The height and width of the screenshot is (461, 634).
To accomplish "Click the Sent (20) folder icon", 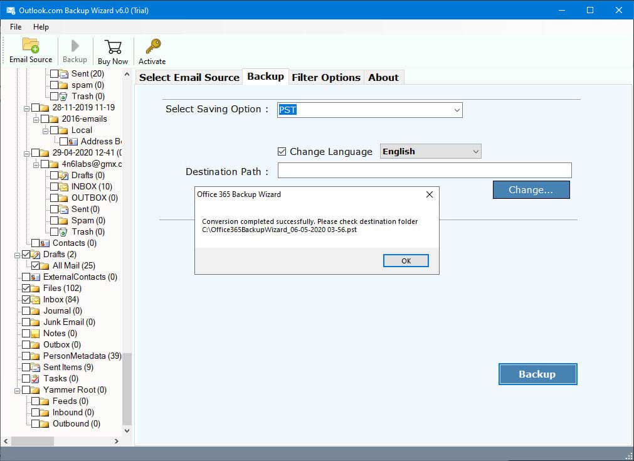I will click(63, 73).
